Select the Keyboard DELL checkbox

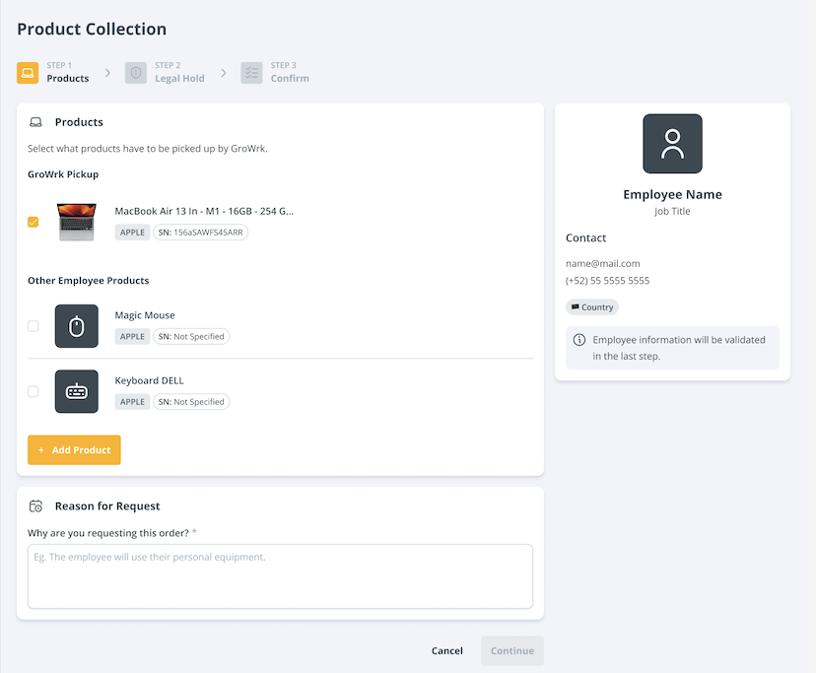coord(34,391)
